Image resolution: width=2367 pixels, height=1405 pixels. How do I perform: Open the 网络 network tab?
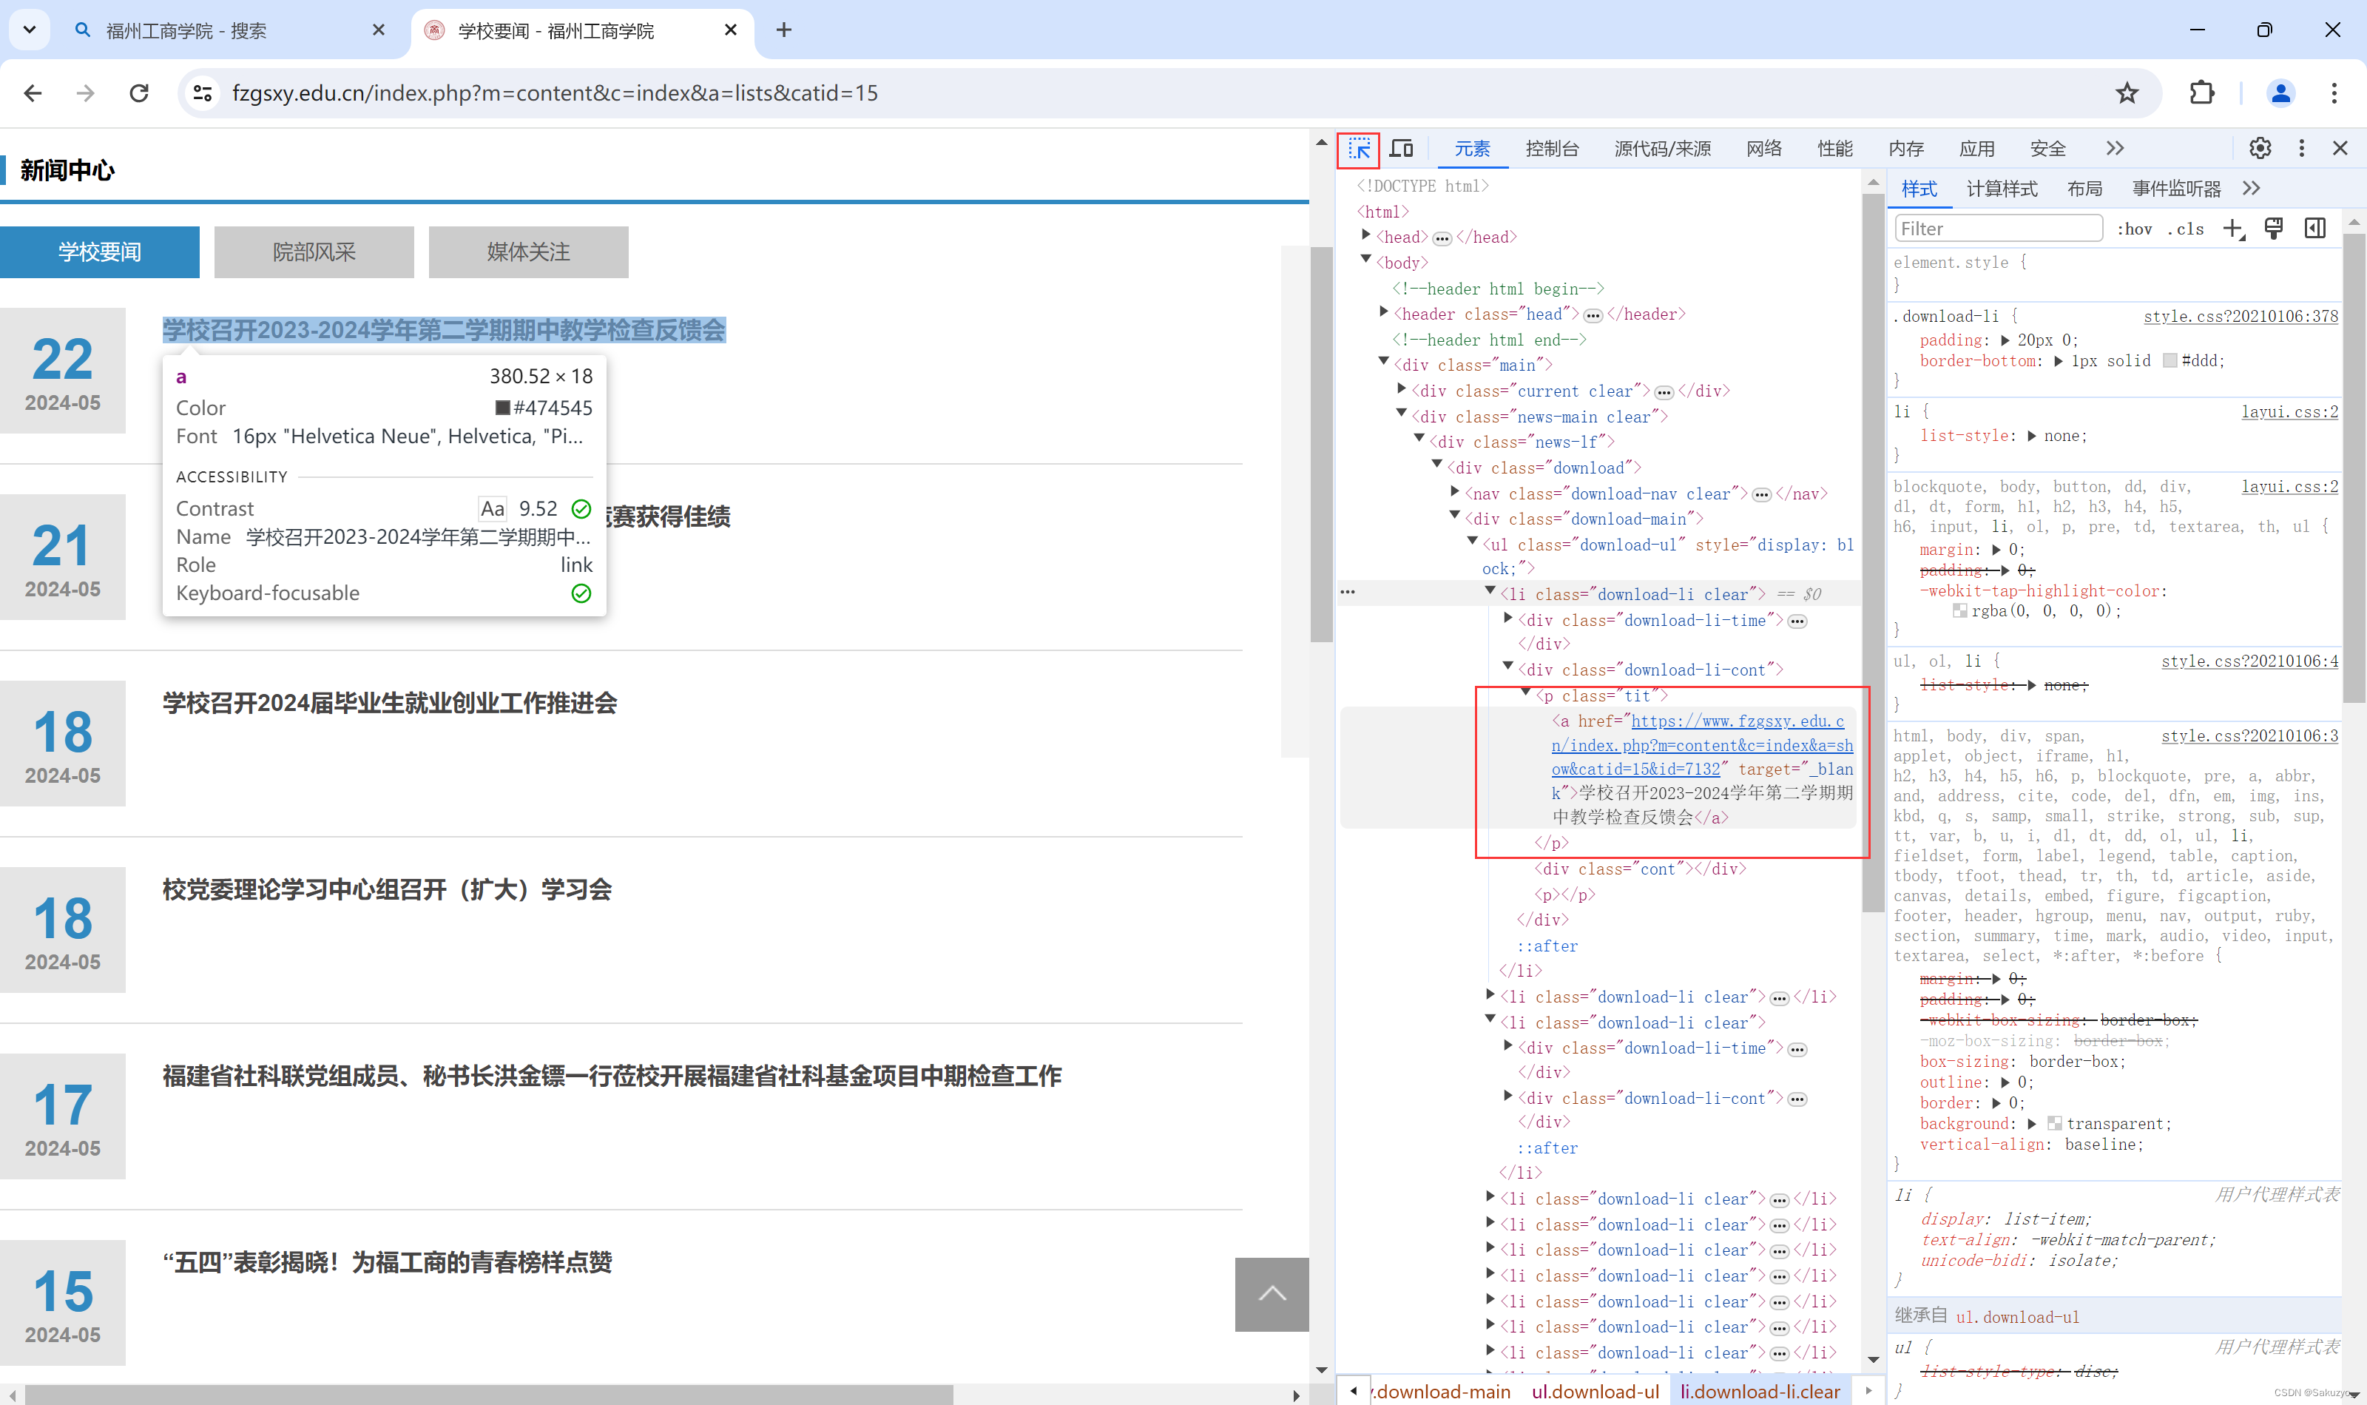coord(1764,149)
